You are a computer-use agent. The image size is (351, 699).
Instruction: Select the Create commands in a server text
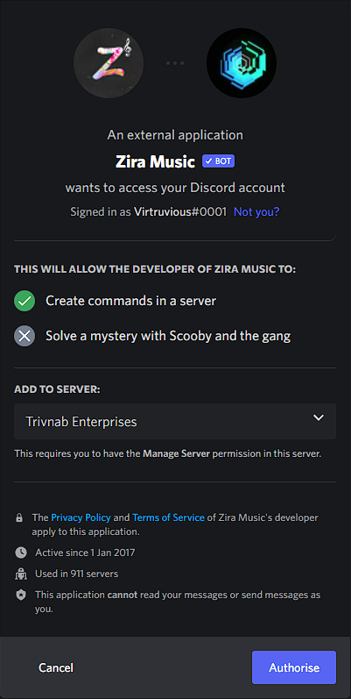pyautogui.click(x=130, y=301)
